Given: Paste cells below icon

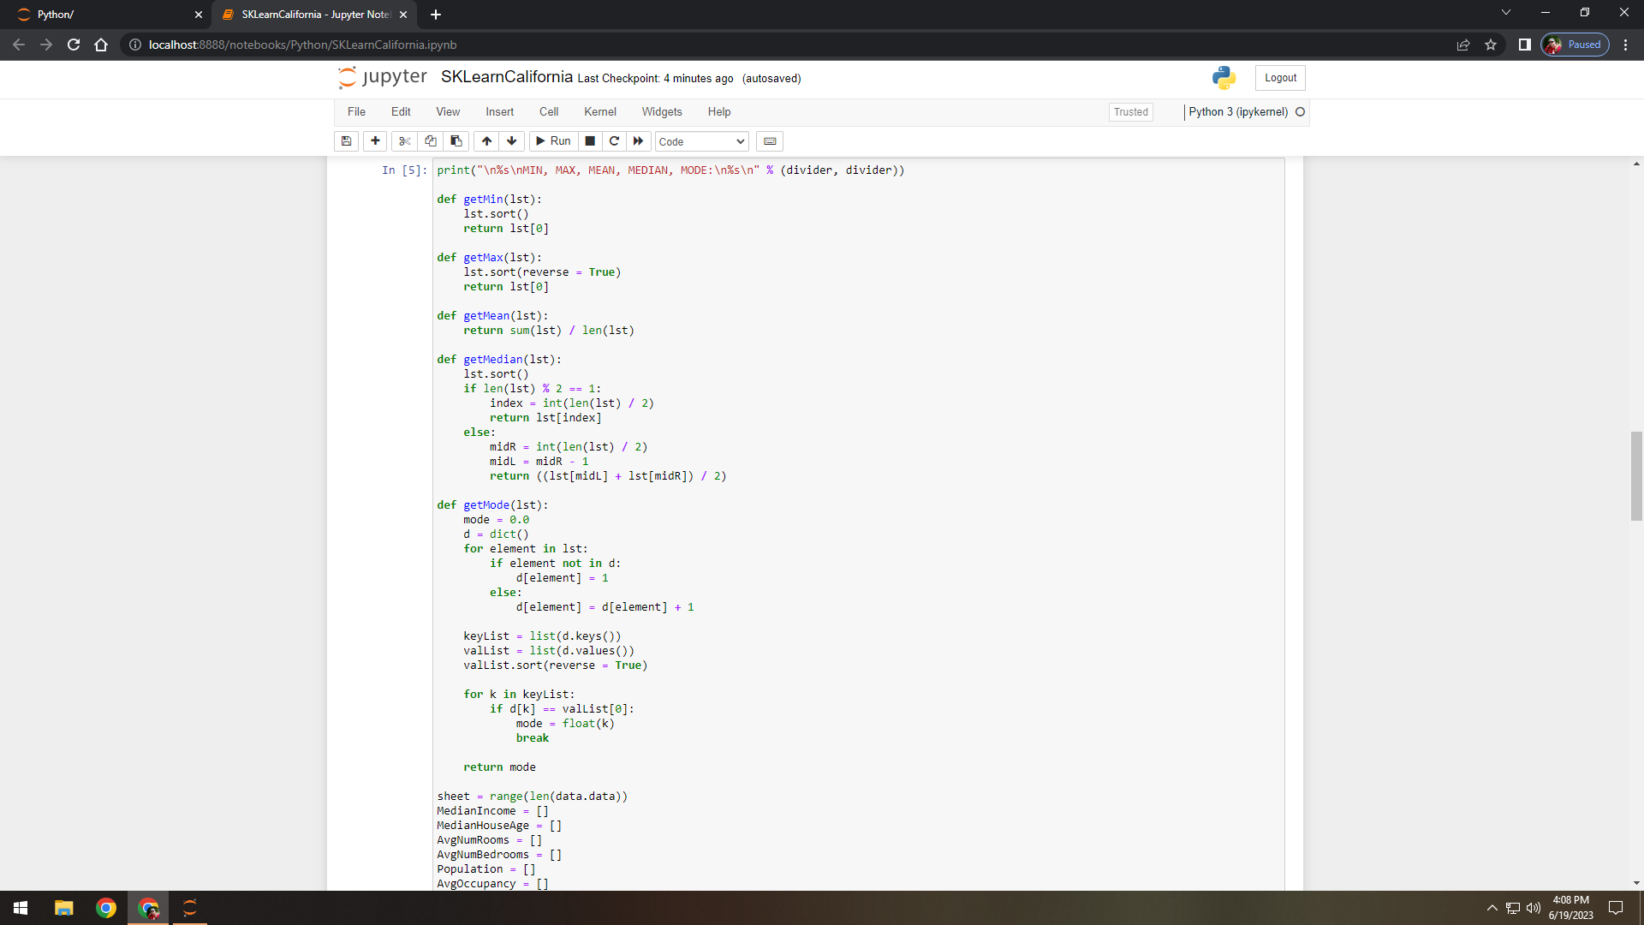Looking at the screenshot, I should 456,141.
